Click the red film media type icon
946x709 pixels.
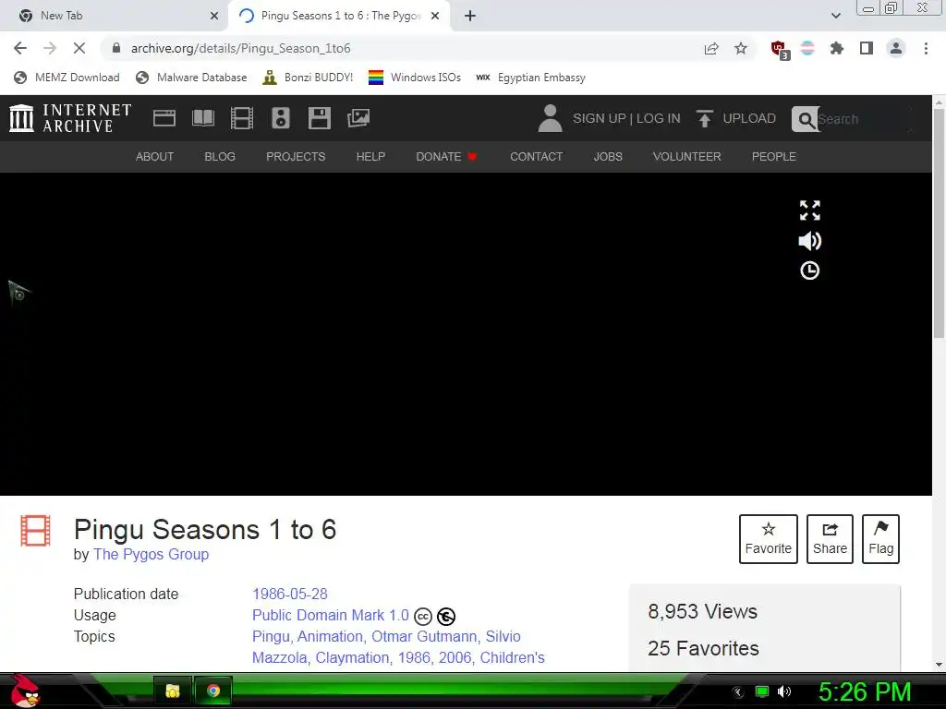36,531
